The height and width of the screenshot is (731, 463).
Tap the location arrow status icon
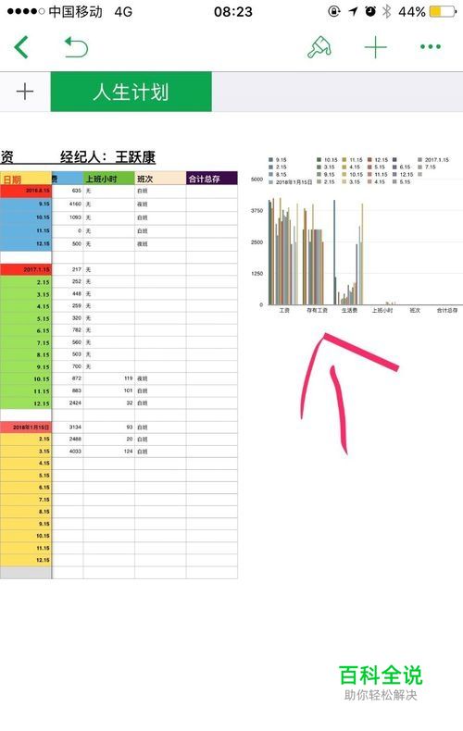(x=354, y=12)
